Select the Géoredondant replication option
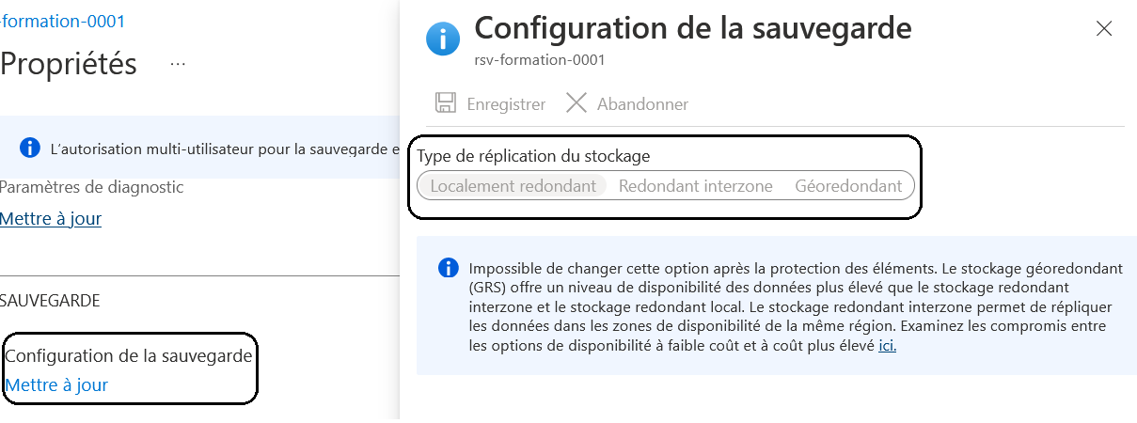Image resolution: width=1137 pixels, height=423 pixels. 848,185
